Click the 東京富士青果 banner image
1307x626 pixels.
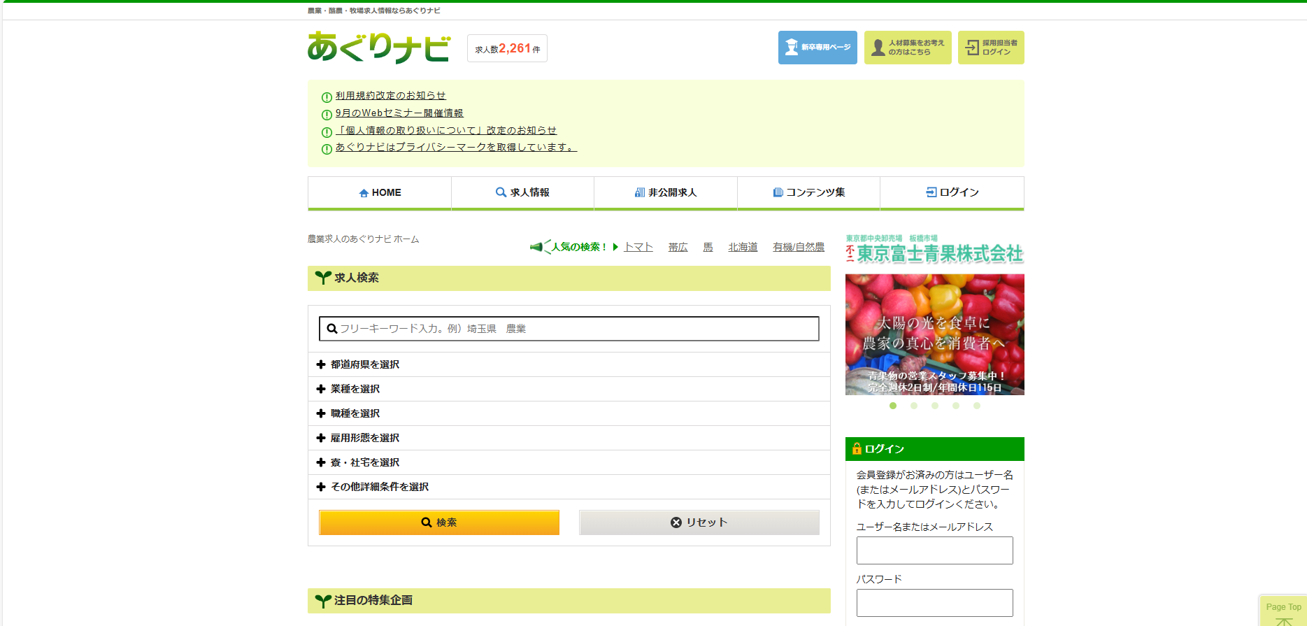click(934, 334)
